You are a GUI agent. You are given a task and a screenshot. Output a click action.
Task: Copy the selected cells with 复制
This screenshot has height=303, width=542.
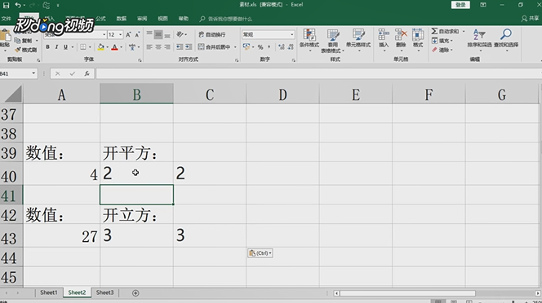[24, 41]
